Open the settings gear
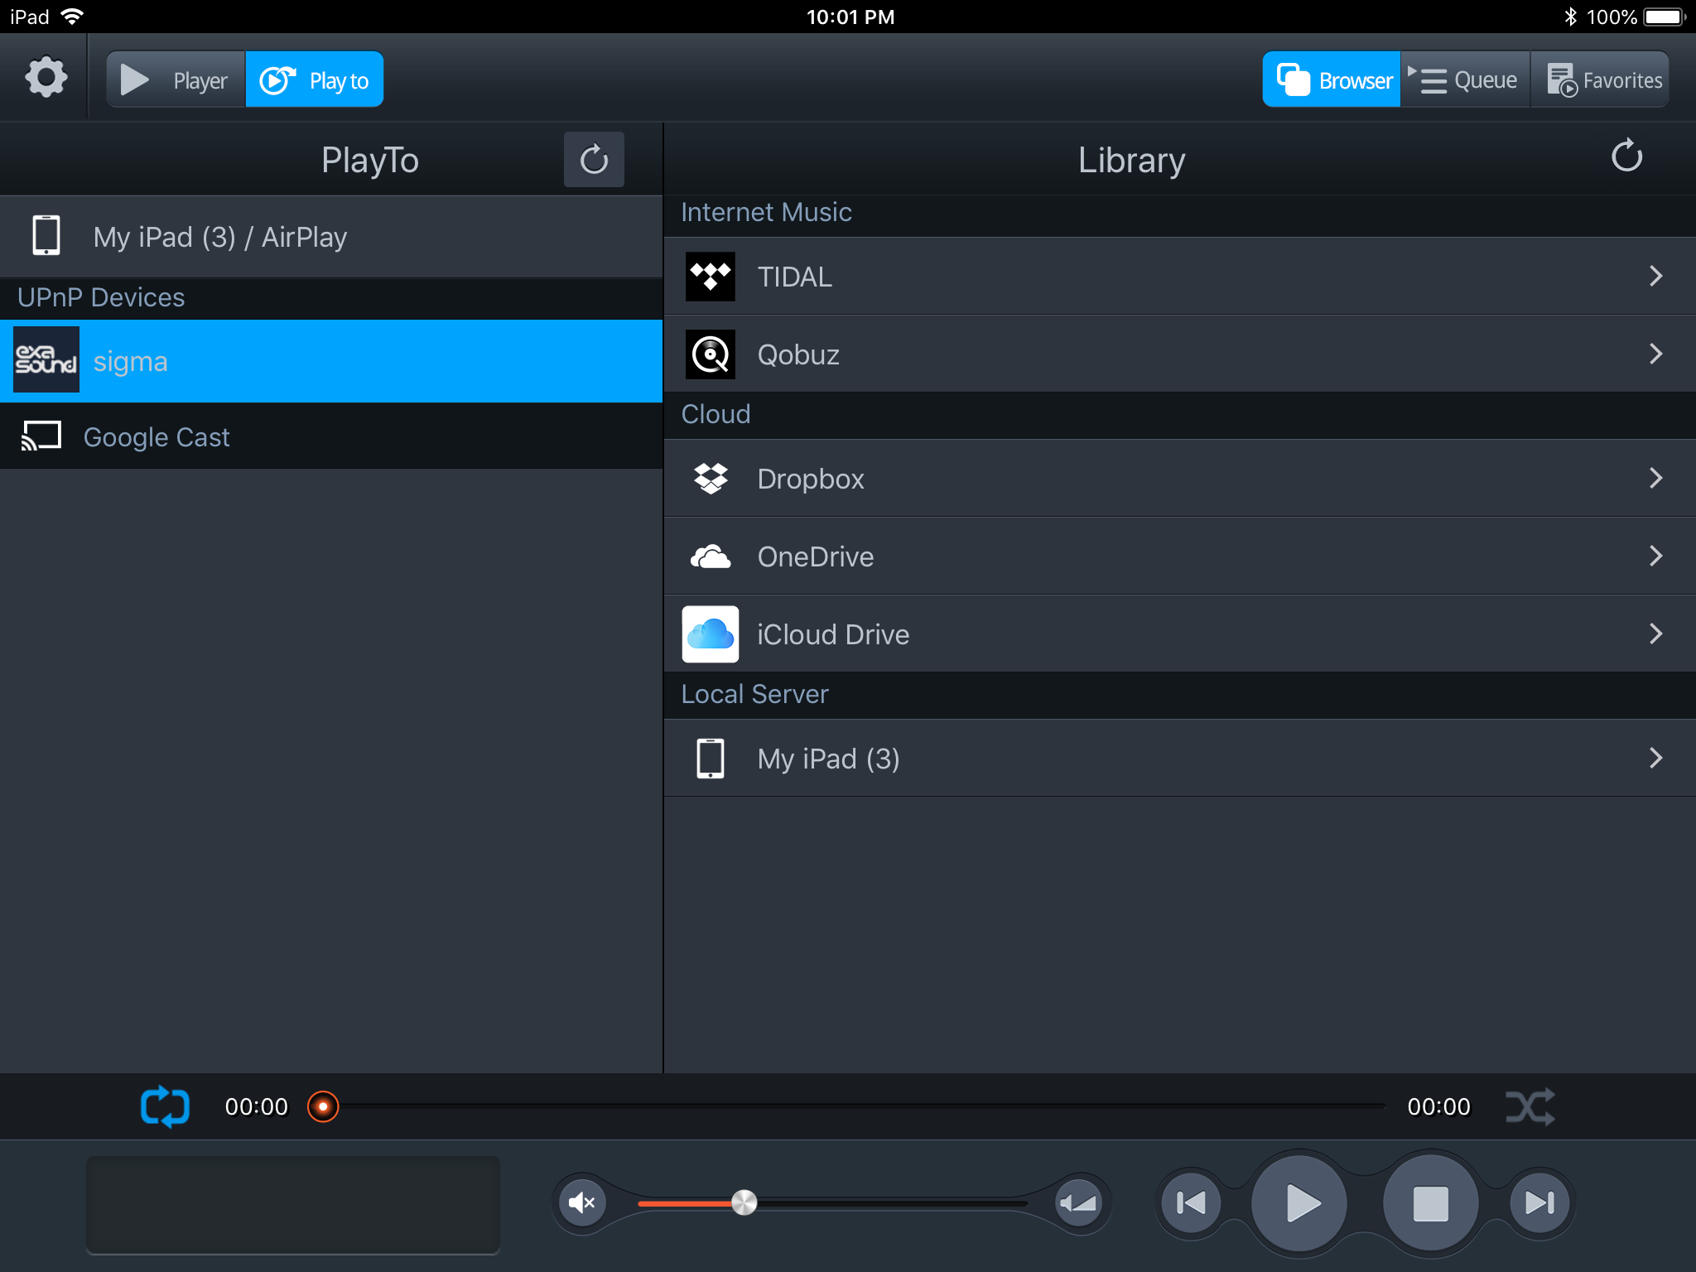Screen dimensions: 1696x1272 click(46, 79)
